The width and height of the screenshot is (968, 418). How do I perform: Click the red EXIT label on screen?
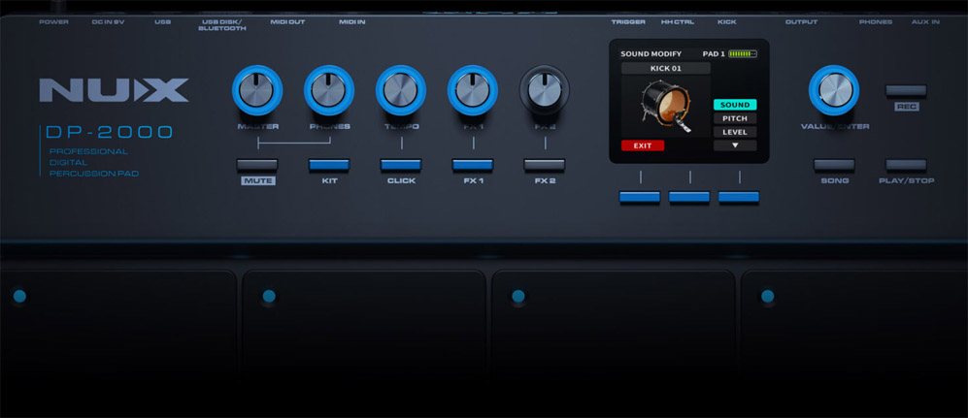click(643, 145)
